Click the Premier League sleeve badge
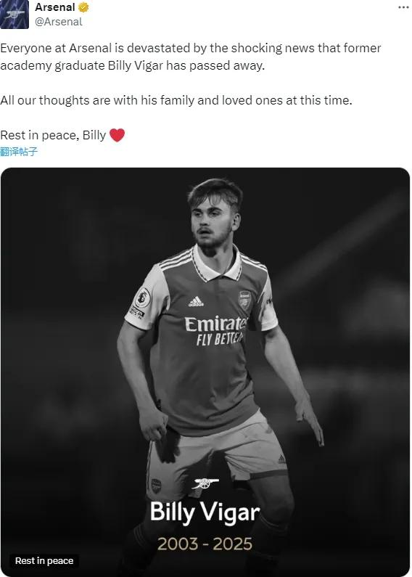Screen dimensions: 412x577 [142, 298]
